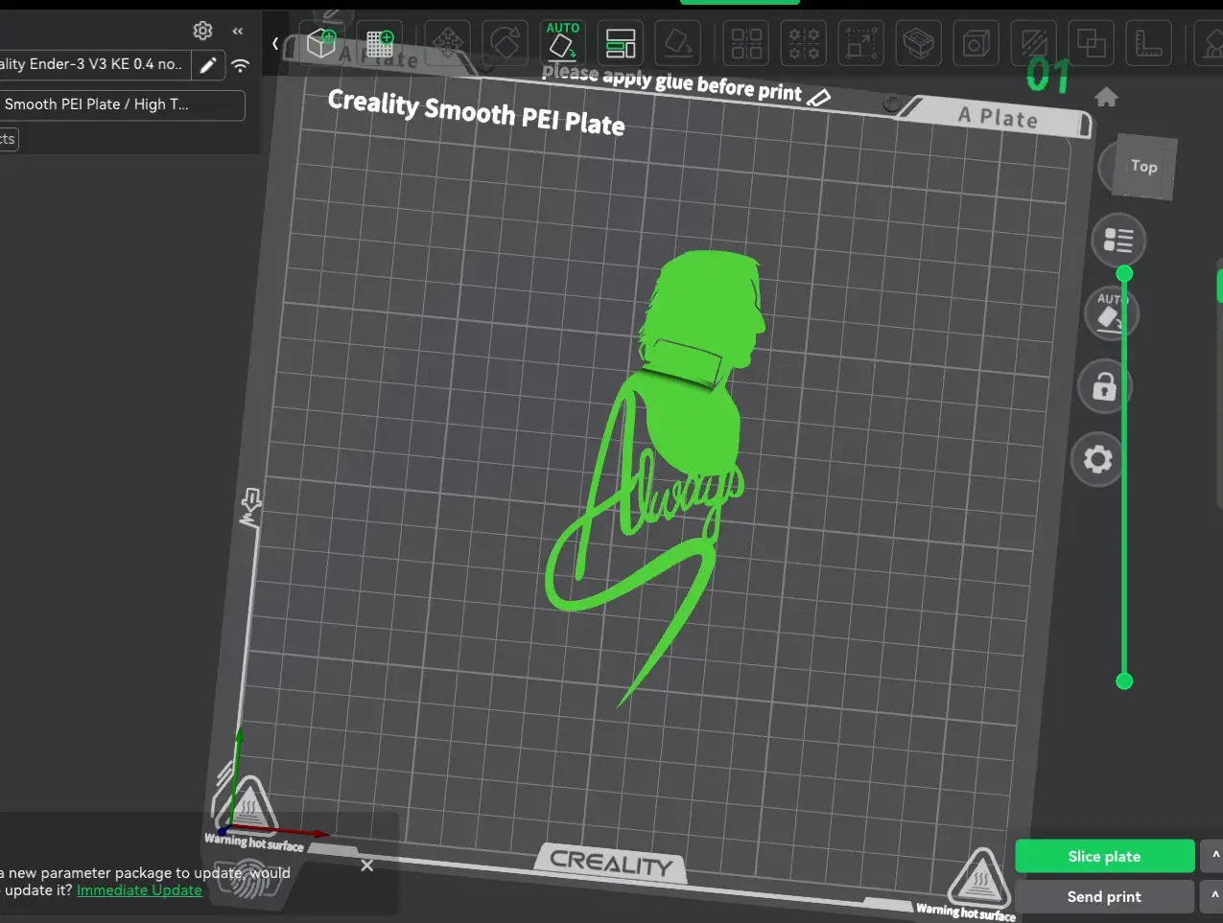
Task: Click the Immediate Update link
Action: pos(139,890)
